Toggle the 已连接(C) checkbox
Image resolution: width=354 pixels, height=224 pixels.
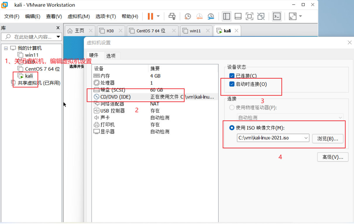(x=232, y=76)
